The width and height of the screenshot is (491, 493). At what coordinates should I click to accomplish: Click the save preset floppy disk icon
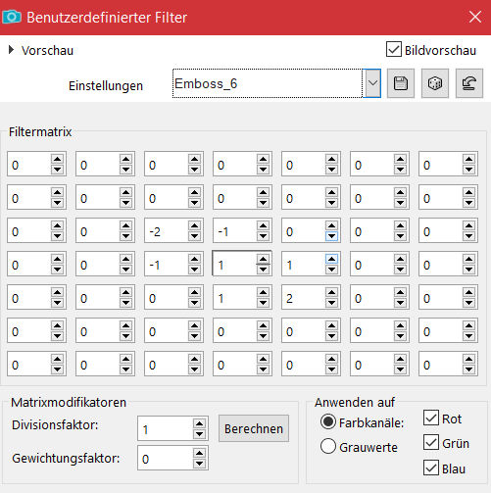pyautogui.click(x=401, y=83)
